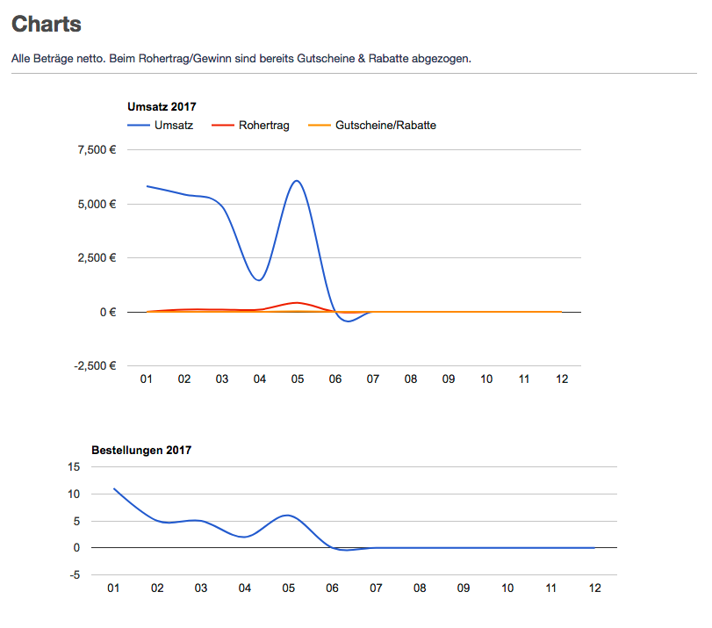712x628 pixels.
Task: Click the "Umsatz 2017" chart title
Action: [x=162, y=107]
